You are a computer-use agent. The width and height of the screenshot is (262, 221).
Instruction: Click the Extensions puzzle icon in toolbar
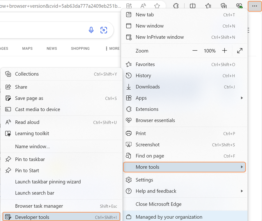(176, 6)
